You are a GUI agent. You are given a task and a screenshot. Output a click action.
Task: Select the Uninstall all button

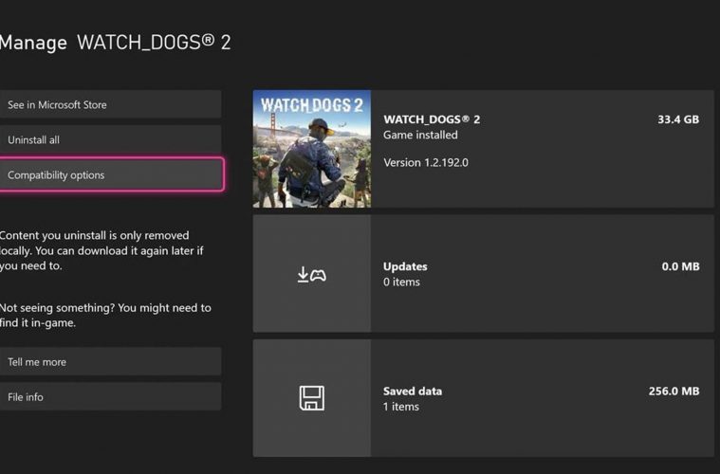point(110,140)
